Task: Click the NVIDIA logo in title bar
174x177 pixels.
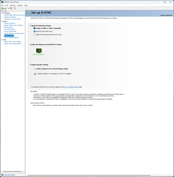Action: 2,2
